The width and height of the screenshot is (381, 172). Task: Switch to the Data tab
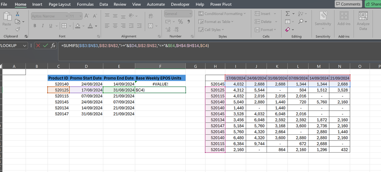104,4
